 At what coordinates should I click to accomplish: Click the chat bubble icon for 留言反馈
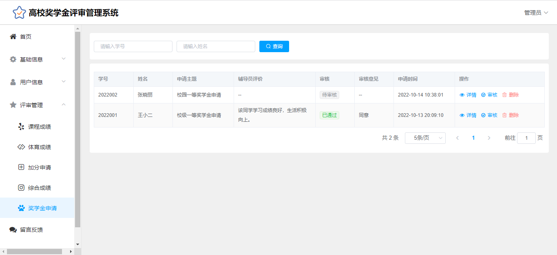coord(13,230)
